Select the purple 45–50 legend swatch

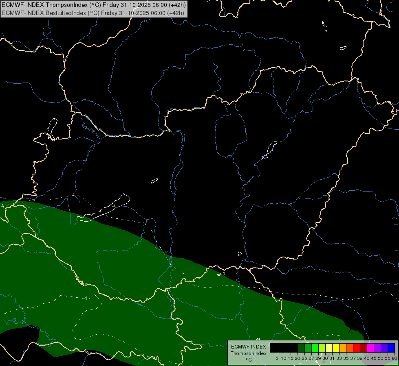tap(377, 348)
